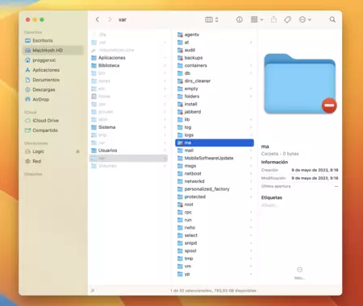Expand the empty folder chevron
Viewport: 363px width, 306px height.
(x=251, y=89)
